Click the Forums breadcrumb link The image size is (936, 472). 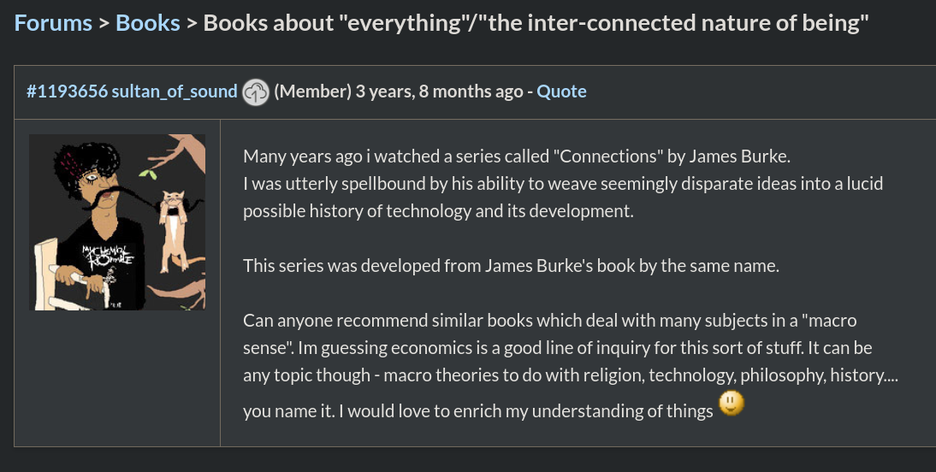[x=53, y=23]
